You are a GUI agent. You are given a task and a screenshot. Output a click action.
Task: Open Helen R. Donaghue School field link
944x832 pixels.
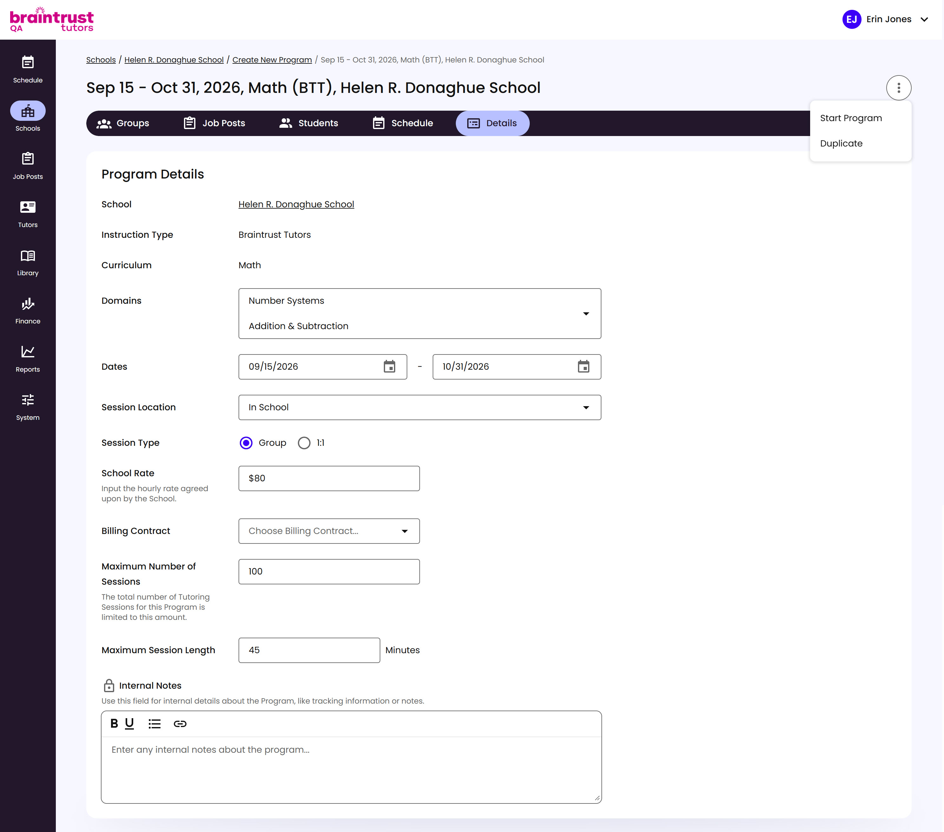tap(296, 204)
